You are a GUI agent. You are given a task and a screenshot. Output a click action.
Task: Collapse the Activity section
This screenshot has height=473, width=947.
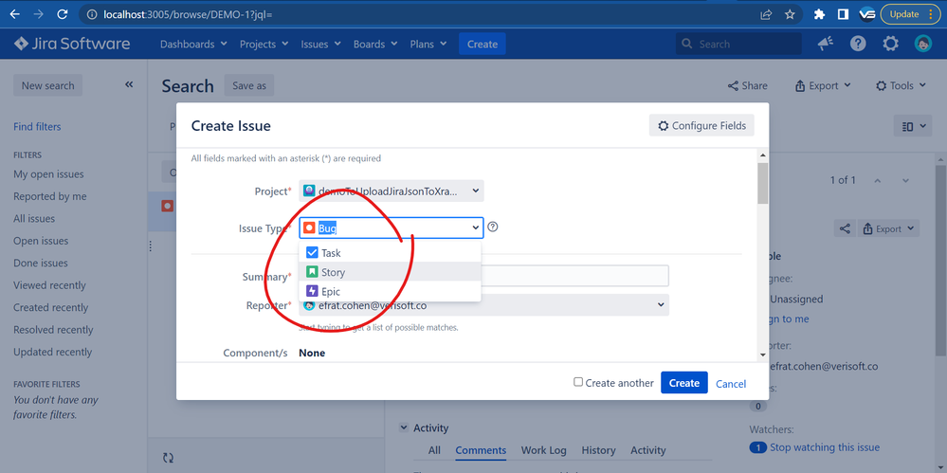pyautogui.click(x=404, y=428)
